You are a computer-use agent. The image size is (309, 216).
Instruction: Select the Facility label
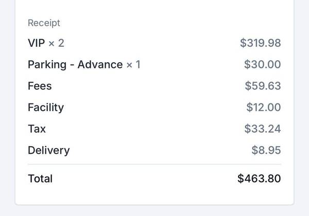point(46,107)
